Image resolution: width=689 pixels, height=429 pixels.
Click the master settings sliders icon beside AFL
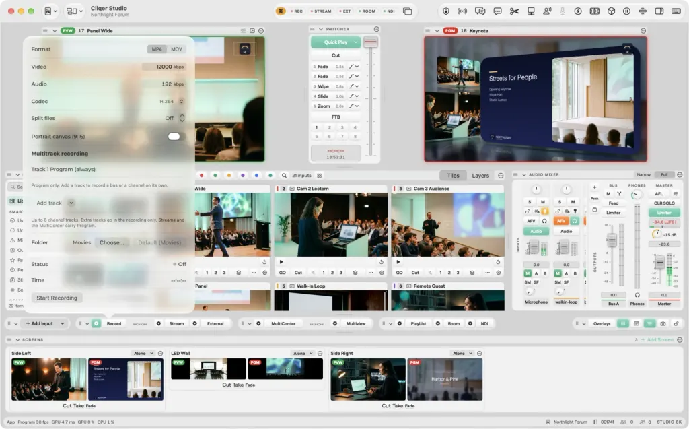(676, 193)
